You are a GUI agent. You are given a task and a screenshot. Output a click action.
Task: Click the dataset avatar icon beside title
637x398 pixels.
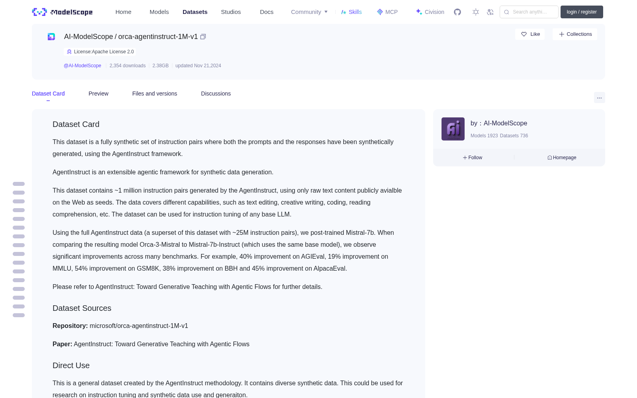click(x=51, y=37)
